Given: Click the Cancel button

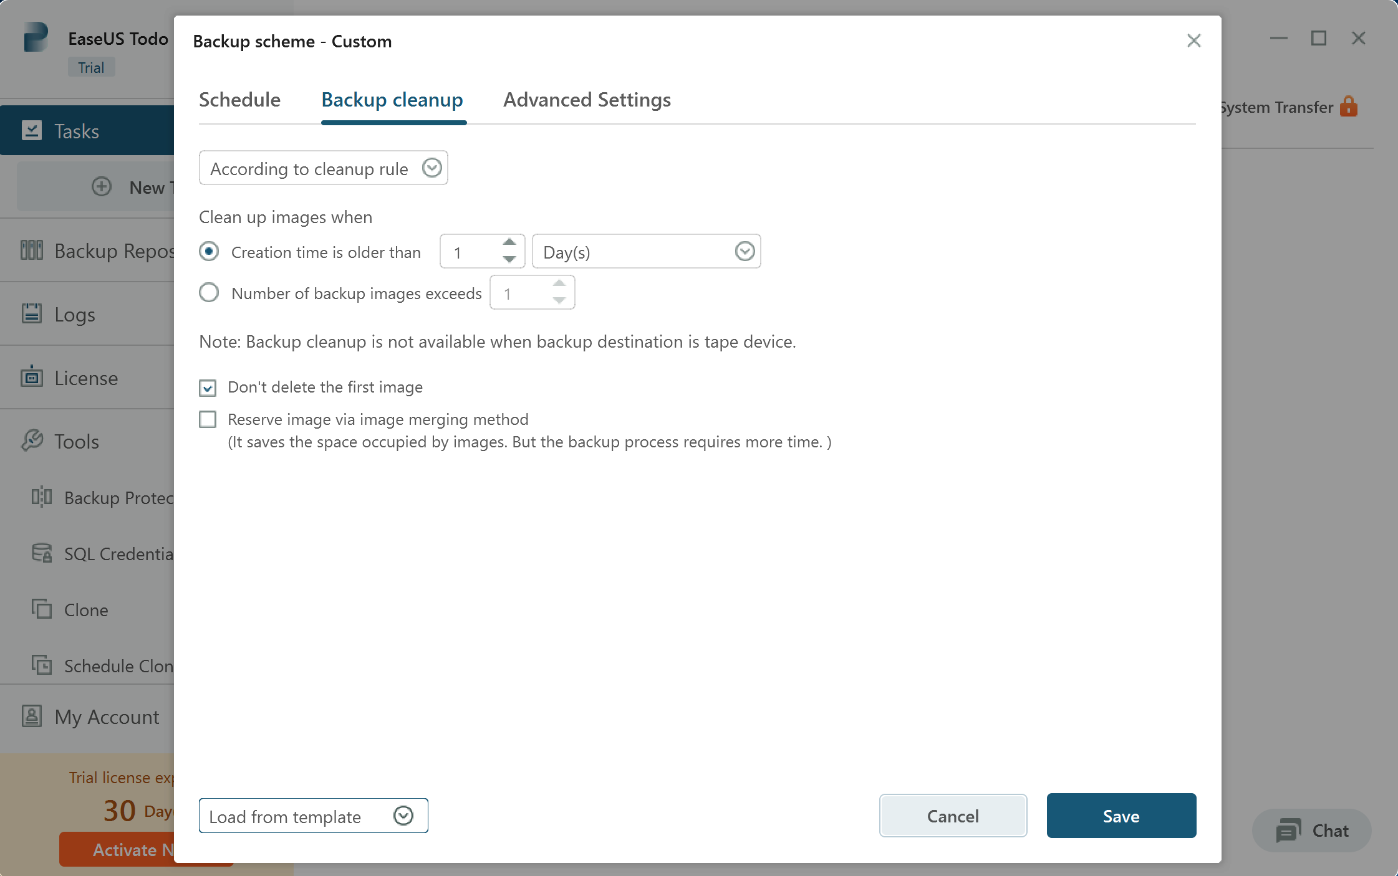Looking at the screenshot, I should pyautogui.click(x=953, y=816).
